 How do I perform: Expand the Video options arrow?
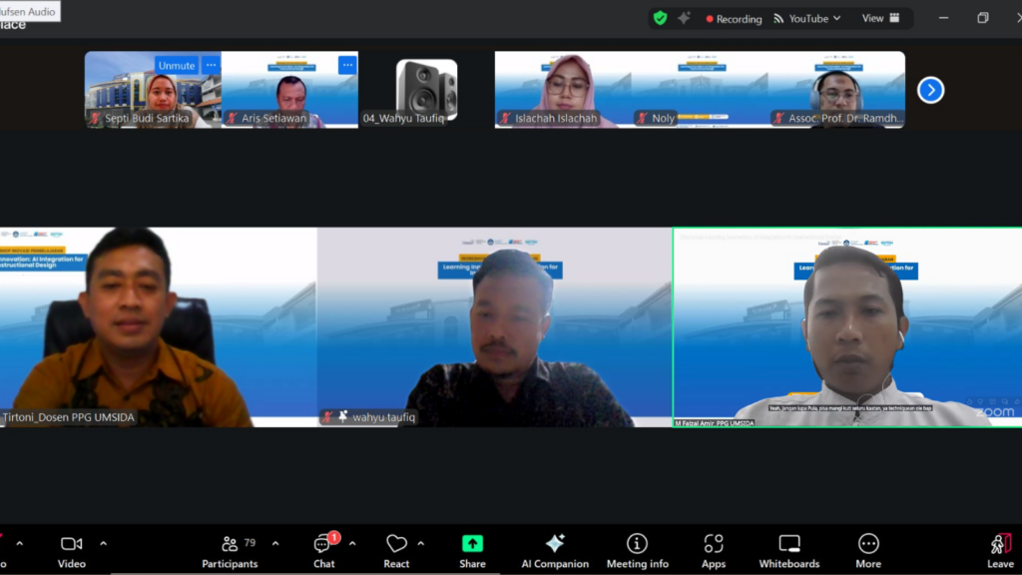(x=103, y=544)
